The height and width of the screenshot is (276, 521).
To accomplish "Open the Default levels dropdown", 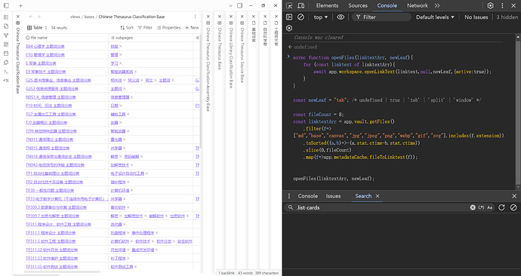I will 435,17.
